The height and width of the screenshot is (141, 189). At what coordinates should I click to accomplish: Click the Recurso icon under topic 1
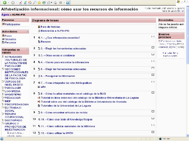[x=39, y=42]
